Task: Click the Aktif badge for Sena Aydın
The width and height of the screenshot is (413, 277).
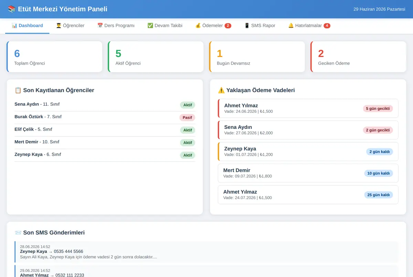Action: coord(188,105)
